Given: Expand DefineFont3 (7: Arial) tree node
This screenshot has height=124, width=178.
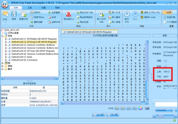Looking at the screenshot, I should point(6,57).
